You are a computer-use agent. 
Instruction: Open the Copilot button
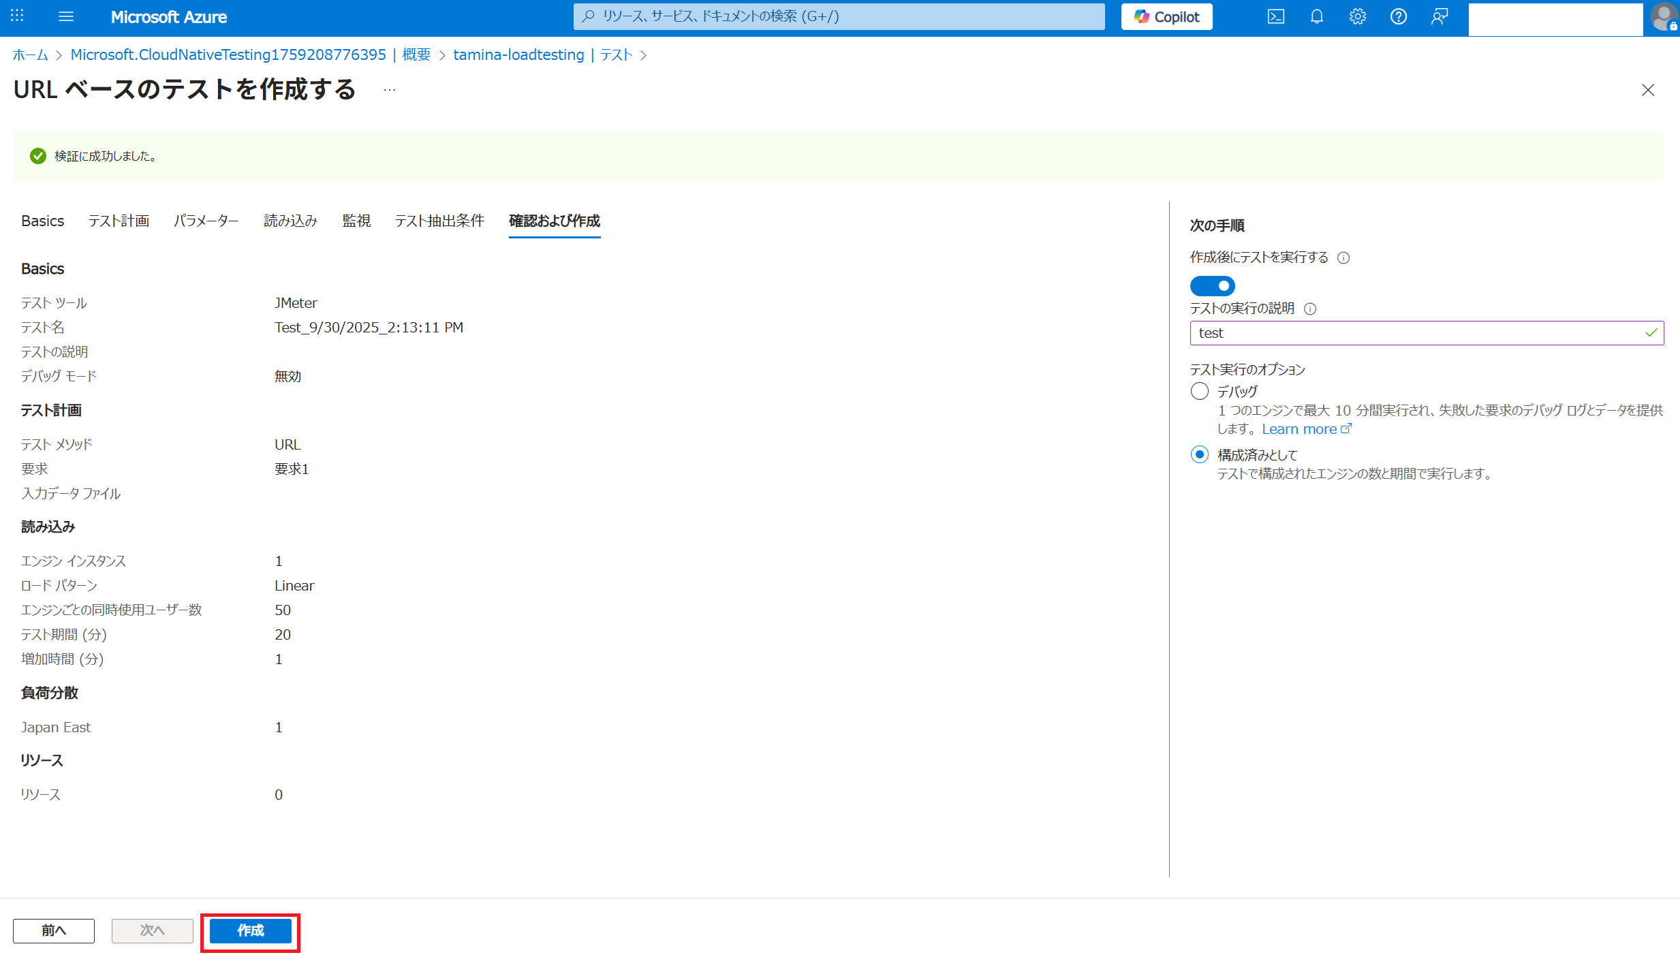[x=1166, y=17]
